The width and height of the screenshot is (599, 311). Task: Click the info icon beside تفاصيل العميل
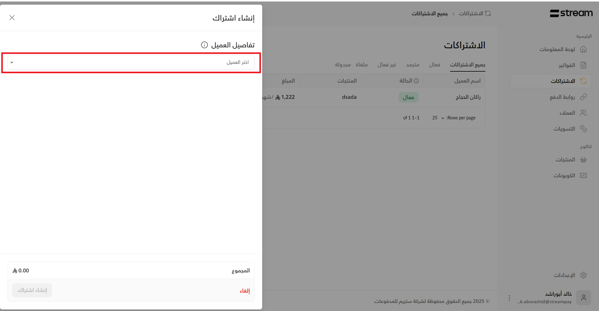pos(204,45)
